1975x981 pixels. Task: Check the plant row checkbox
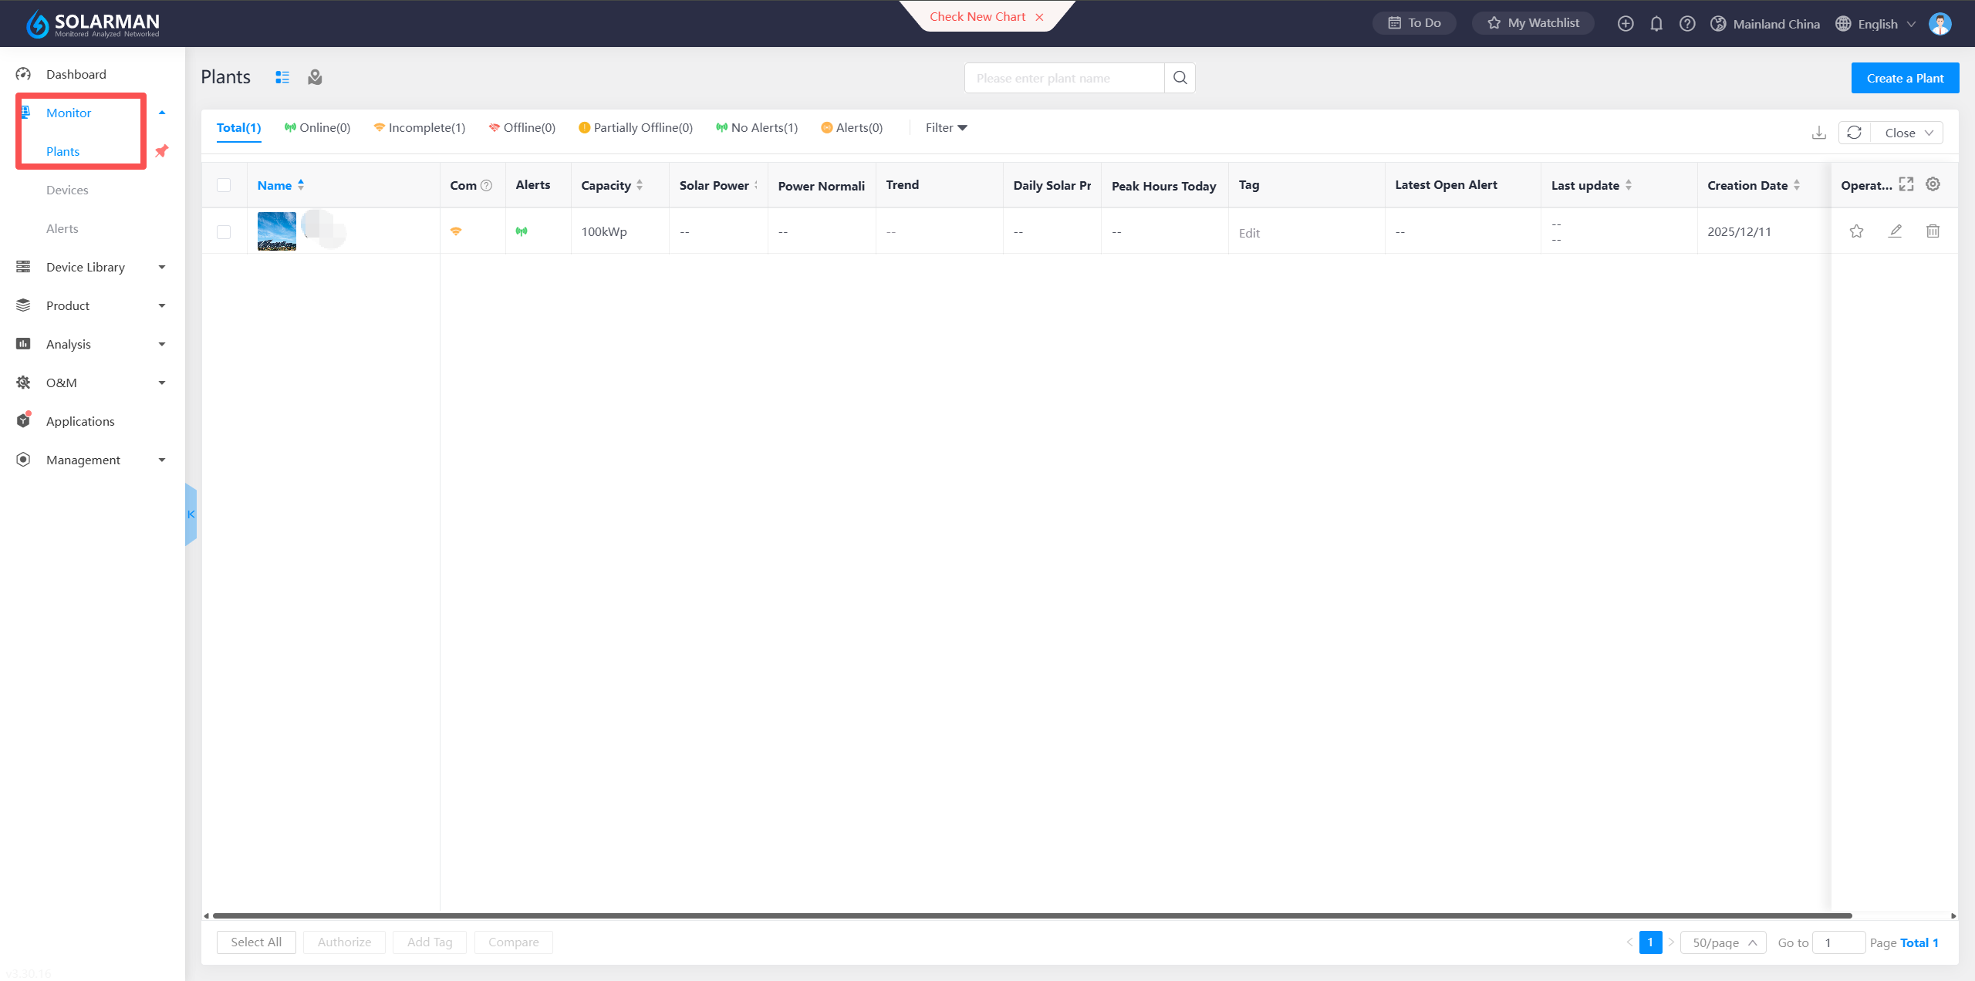point(224,231)
